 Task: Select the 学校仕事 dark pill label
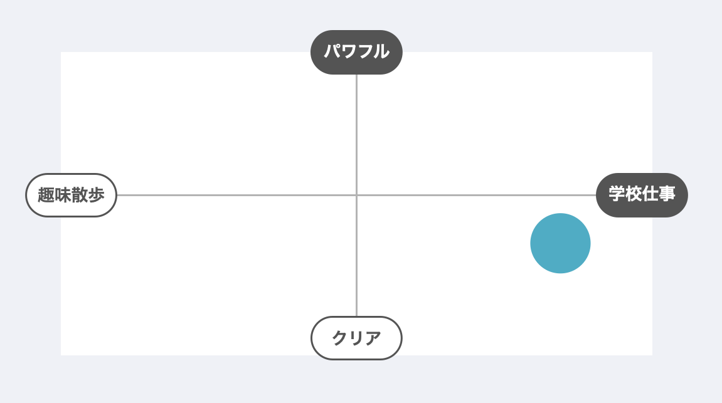coord(642,195)
